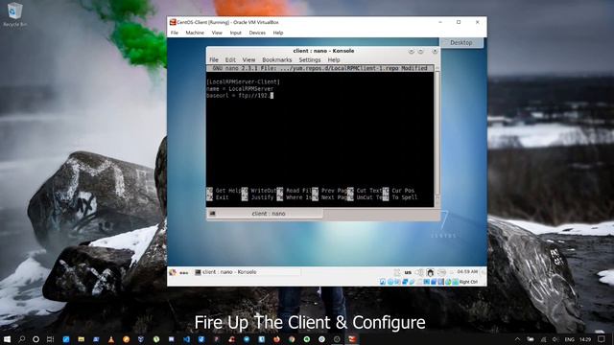Screen dimensions: 614x345
Task: Open Firefox from taskbar
Action: (x=277, y=339)
